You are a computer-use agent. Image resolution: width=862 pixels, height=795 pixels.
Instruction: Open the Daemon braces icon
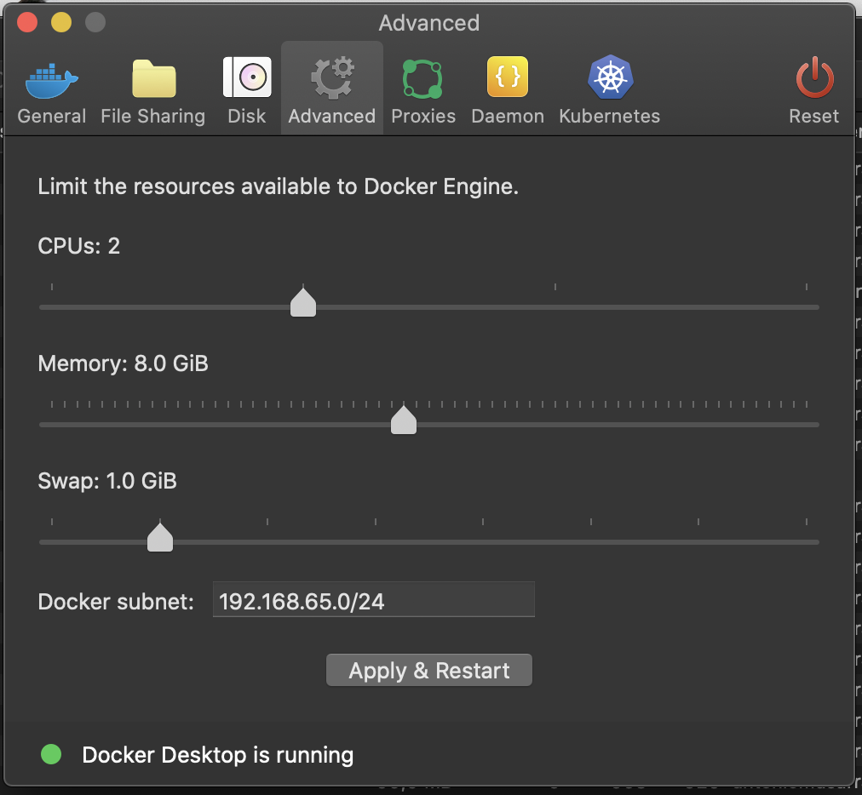(508, 77)
